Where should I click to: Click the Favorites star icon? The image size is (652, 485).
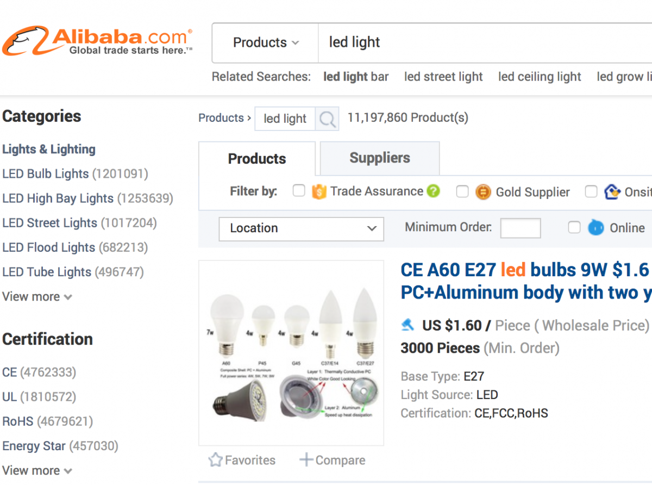coord(215,460)
